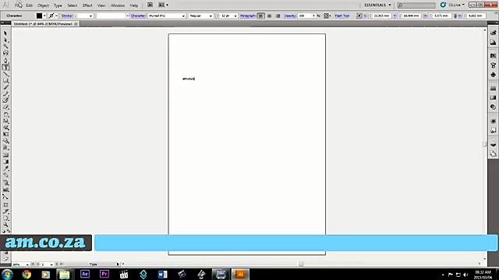Select the Rotate tool

point(5,114)
